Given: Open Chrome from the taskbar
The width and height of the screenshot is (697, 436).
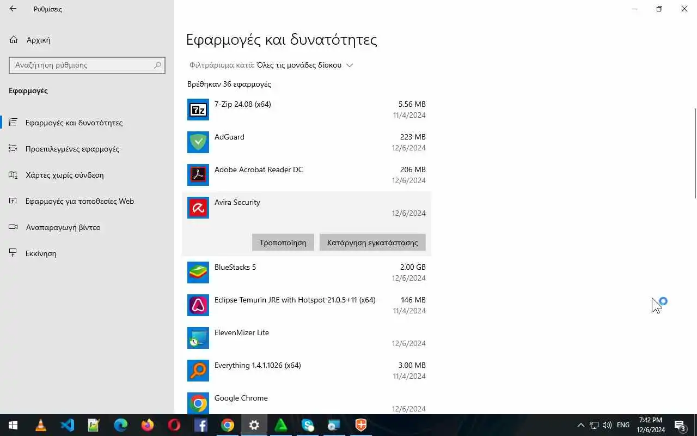Looking at the screenshot, I should pos(228,425).
